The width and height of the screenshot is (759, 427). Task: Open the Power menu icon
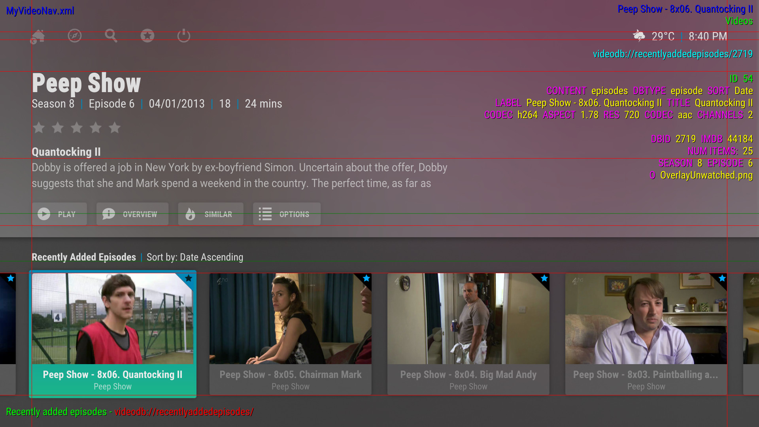(x=184, y=36)
